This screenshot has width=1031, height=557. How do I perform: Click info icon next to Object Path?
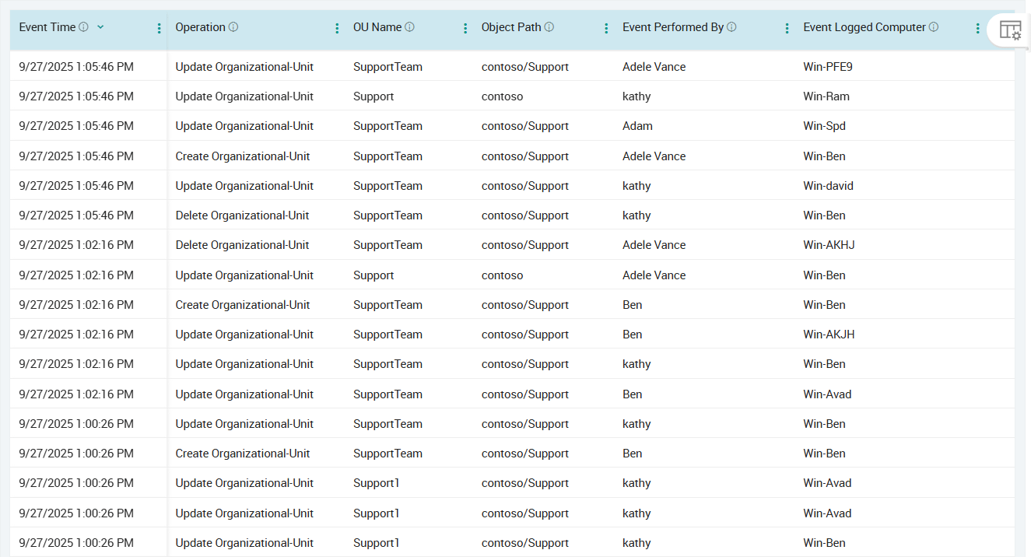[x=549, y=27]
